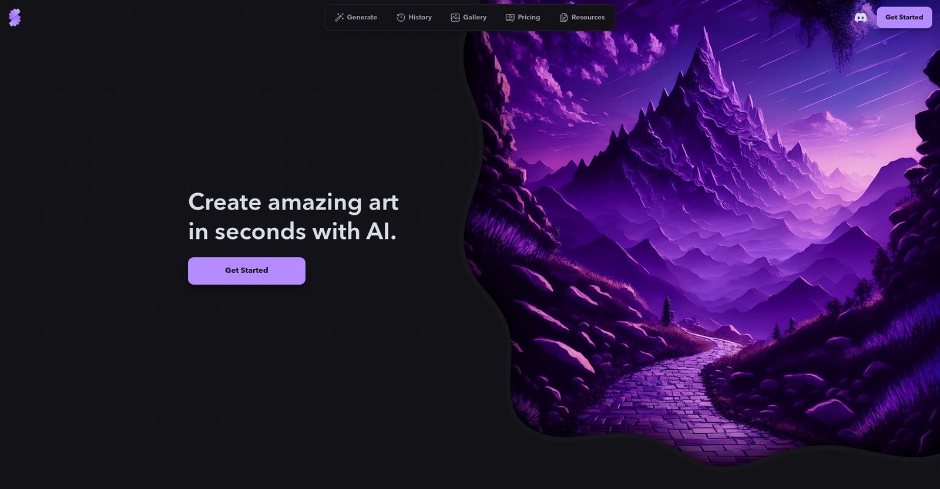Click Get Started button in header

pos(904,18)
